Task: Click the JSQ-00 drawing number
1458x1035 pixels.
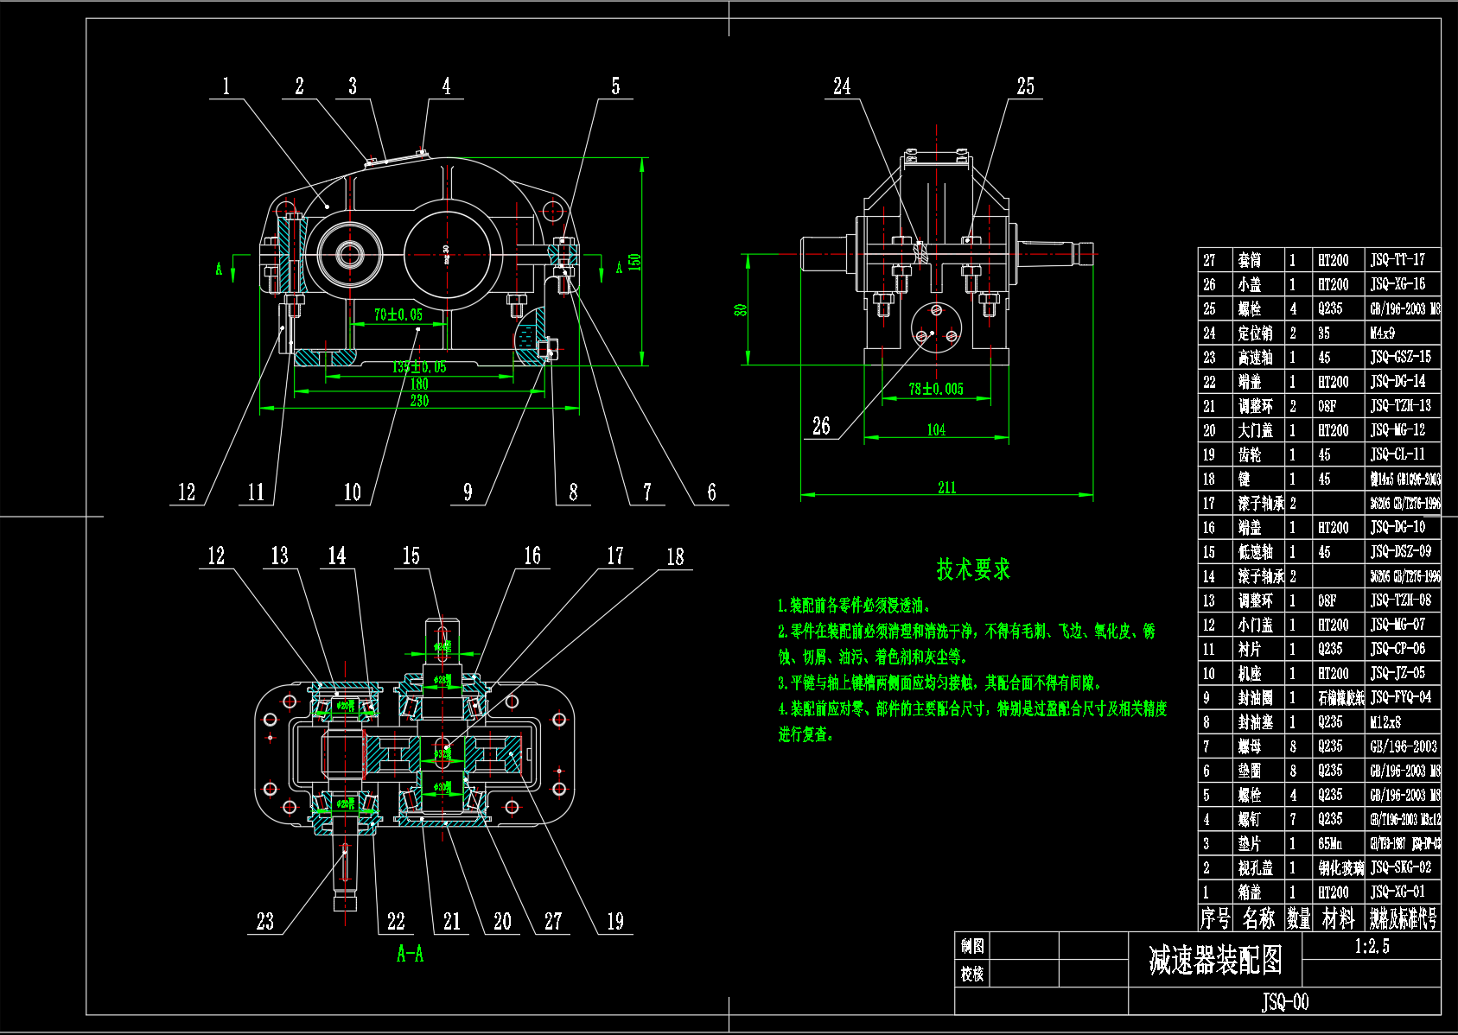Action: (x=1285, y=1002)
